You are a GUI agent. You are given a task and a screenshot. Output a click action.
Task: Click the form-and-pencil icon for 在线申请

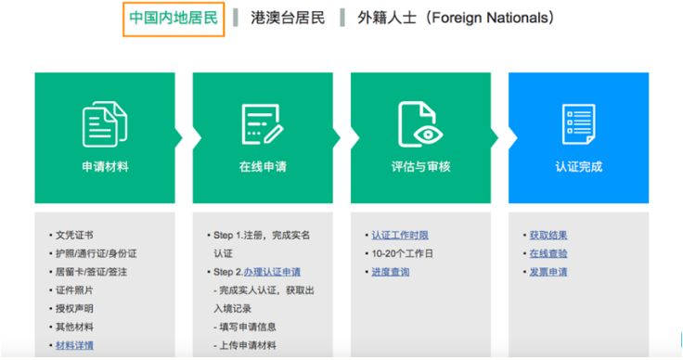coord(263,124)
